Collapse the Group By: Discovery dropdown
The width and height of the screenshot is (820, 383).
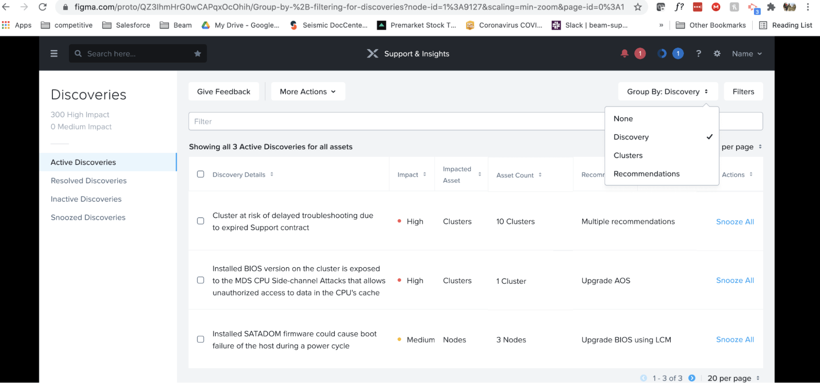[667, 91]
